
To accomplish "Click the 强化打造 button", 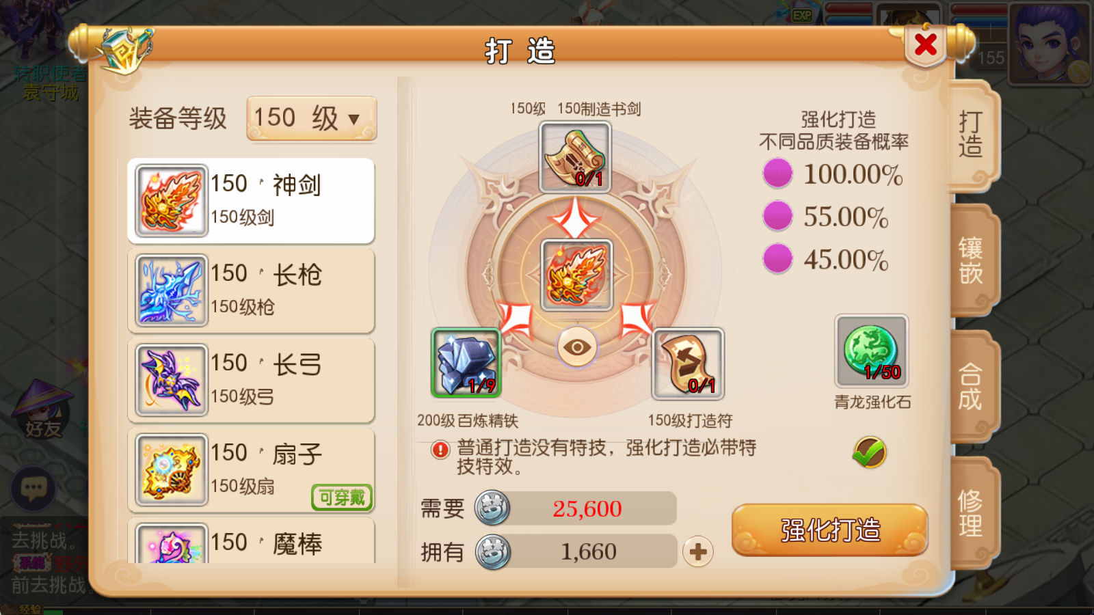I will (x=829, y=530).
